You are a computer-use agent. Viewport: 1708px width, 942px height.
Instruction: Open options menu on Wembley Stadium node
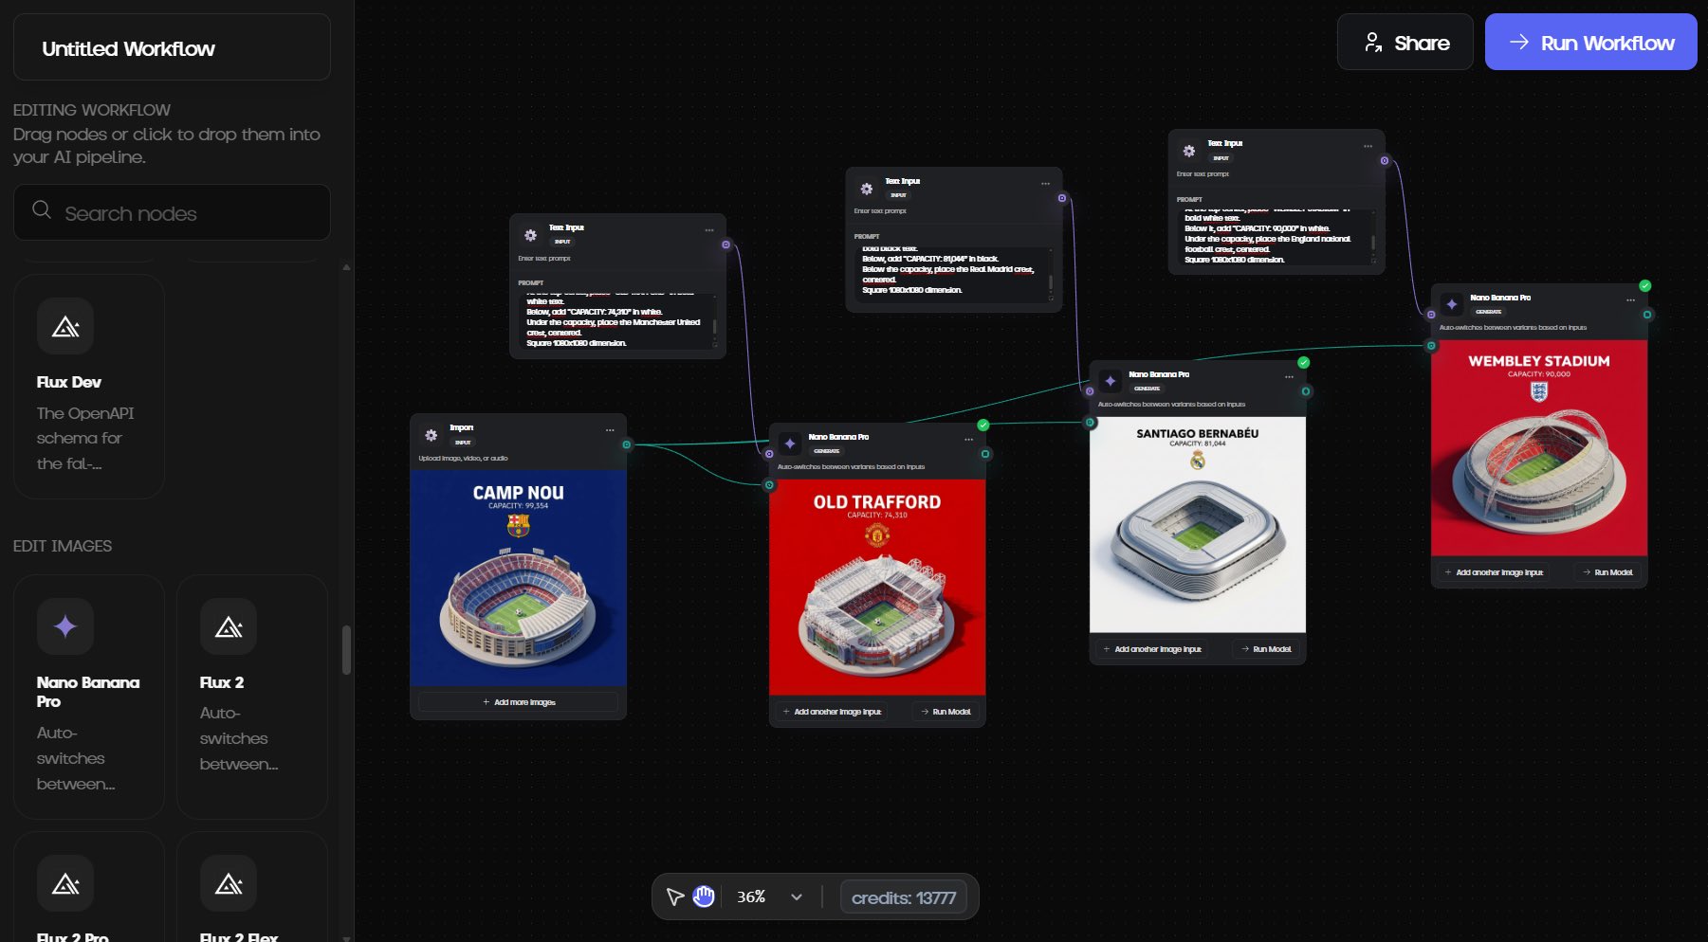[1630, 300]
